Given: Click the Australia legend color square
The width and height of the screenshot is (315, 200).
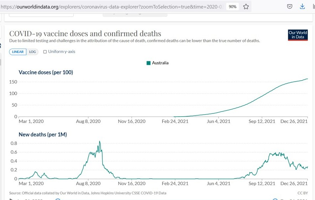Looking at the screenshot, I should pos(148,63).
